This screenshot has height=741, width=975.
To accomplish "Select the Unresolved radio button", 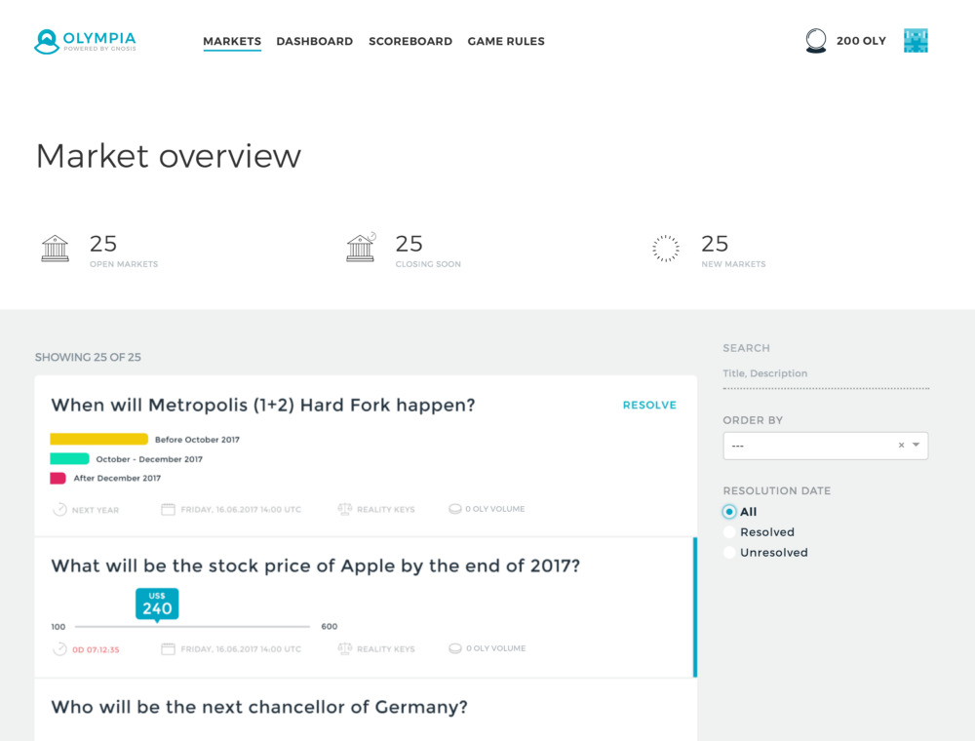I will [729, 553].
